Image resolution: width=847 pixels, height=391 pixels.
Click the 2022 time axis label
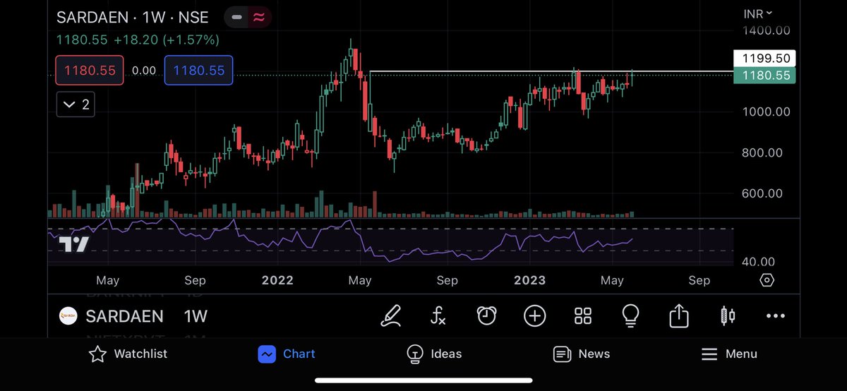tap(277, 280)
